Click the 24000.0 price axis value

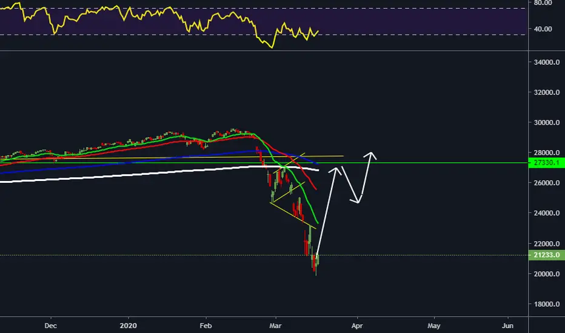(547, 213)
